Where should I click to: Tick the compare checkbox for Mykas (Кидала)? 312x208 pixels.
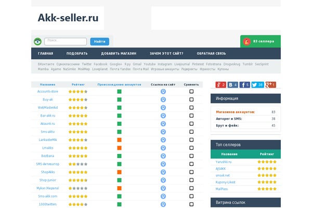point(191,188)
